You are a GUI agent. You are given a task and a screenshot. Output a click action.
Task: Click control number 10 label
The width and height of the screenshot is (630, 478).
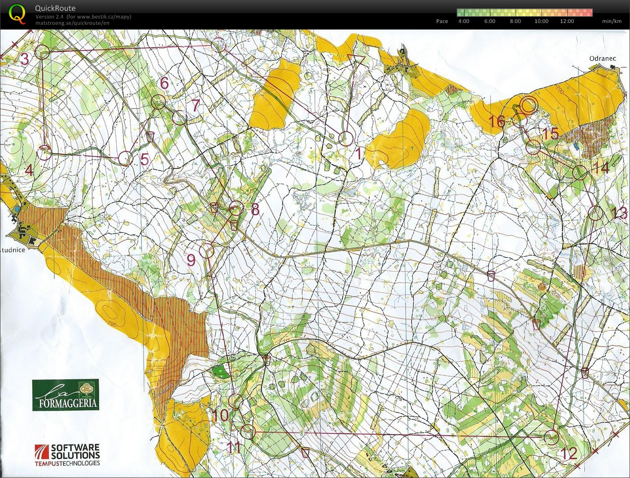(x=220, y=415)
